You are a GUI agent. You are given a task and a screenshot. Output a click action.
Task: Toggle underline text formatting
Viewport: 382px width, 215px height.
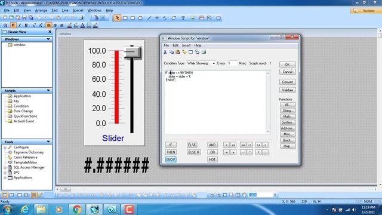pyautogui.click(x=26, y=25)
